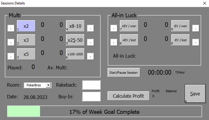Click the Rakeback input field
Image resolution: width=209 pixels, height=120 pixels.
click(x=91, y=85)
